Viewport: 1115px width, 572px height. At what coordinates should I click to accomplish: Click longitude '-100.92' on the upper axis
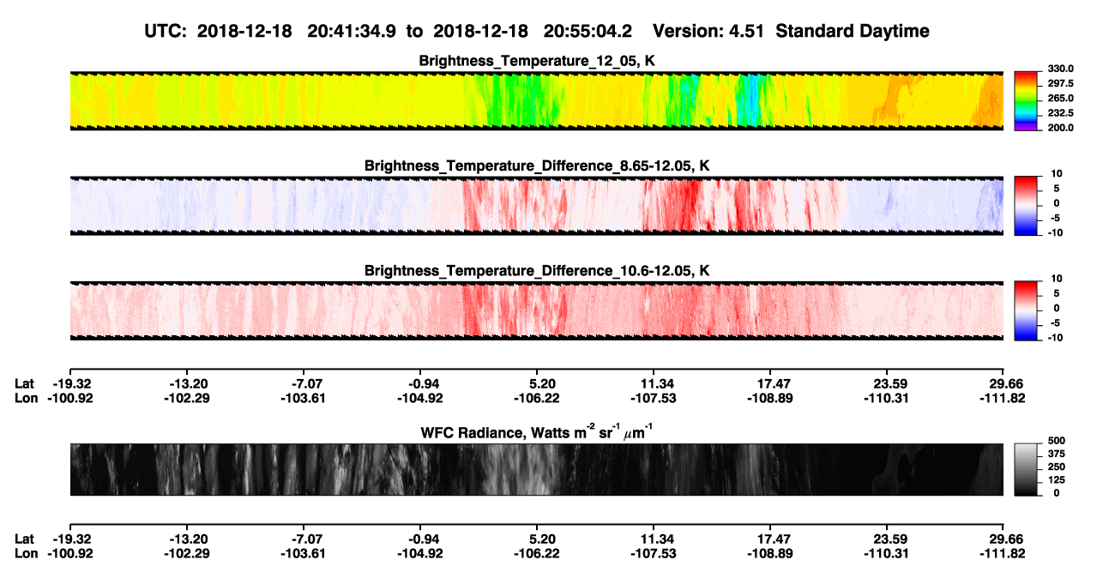click(69, 398)
